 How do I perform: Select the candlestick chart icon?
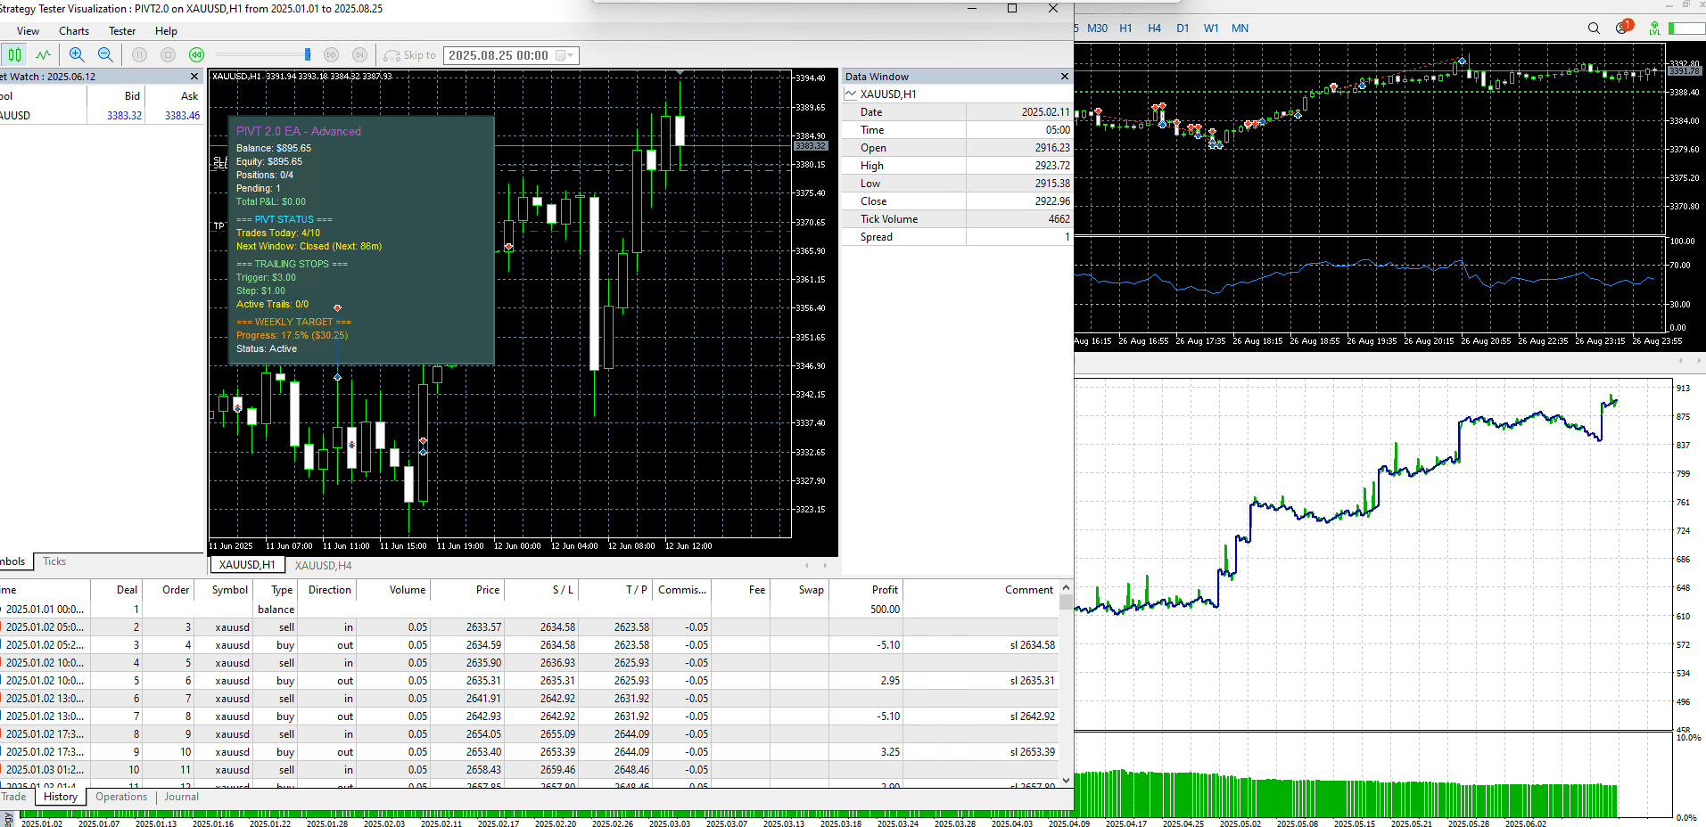tap(14, 54)
